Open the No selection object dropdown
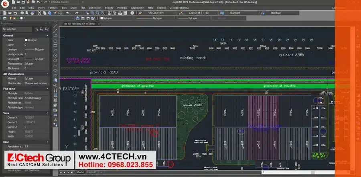361x177 pixels. click(17, 29)
